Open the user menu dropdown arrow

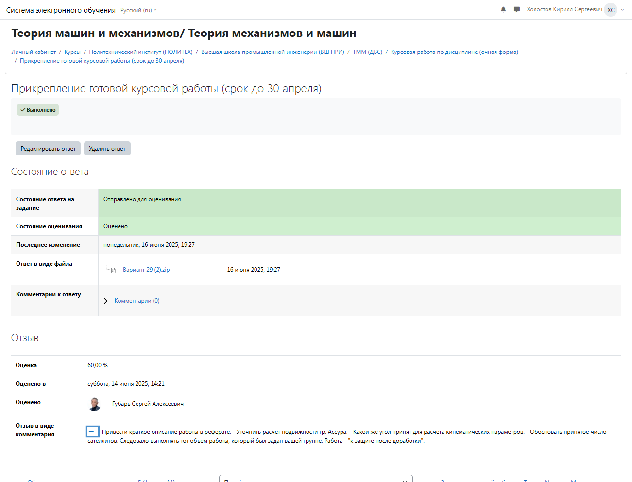tap(623, 10)
